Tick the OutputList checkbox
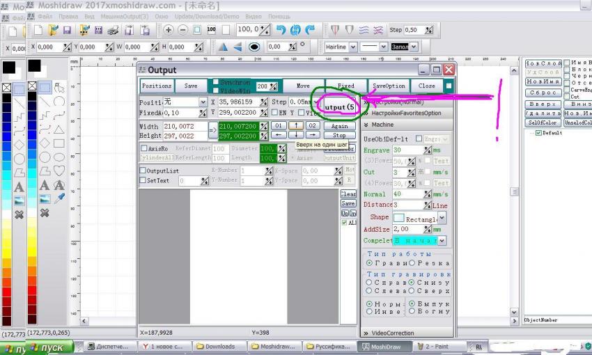Viewport: 592px width, 355px height. pyautogui.click(x=143, y=171)
